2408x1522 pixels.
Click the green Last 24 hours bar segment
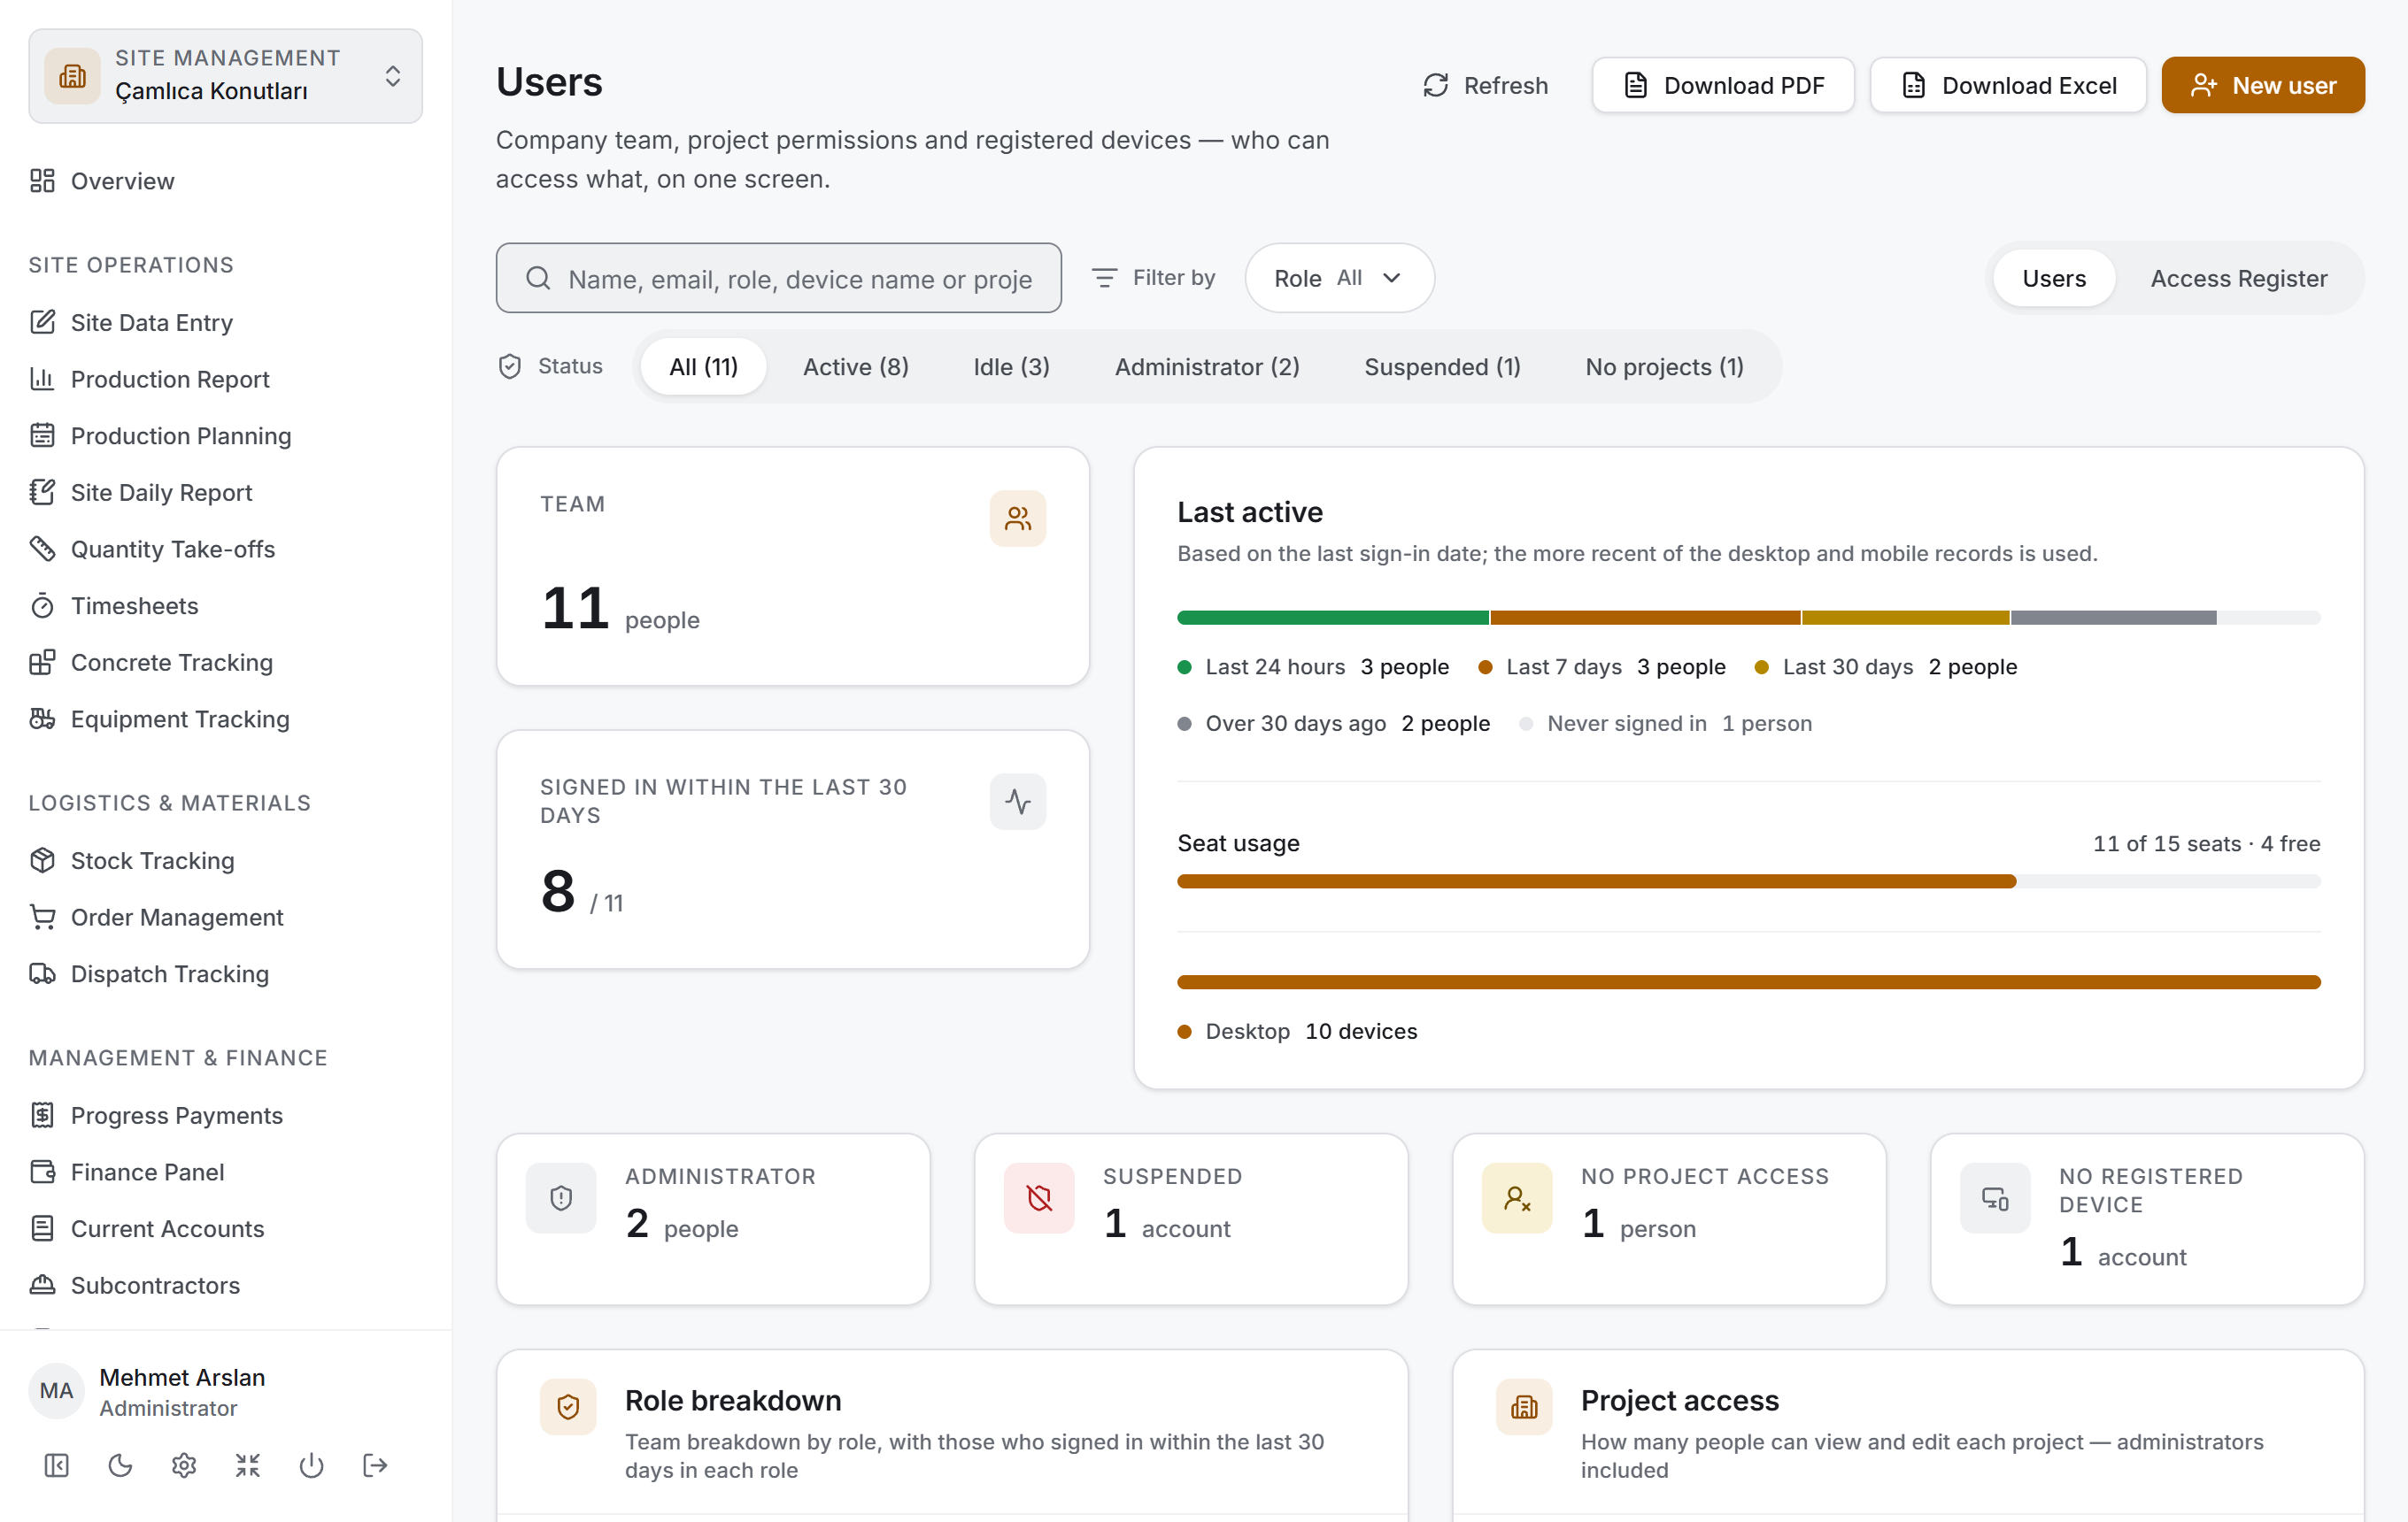(x=1333, y=618)
